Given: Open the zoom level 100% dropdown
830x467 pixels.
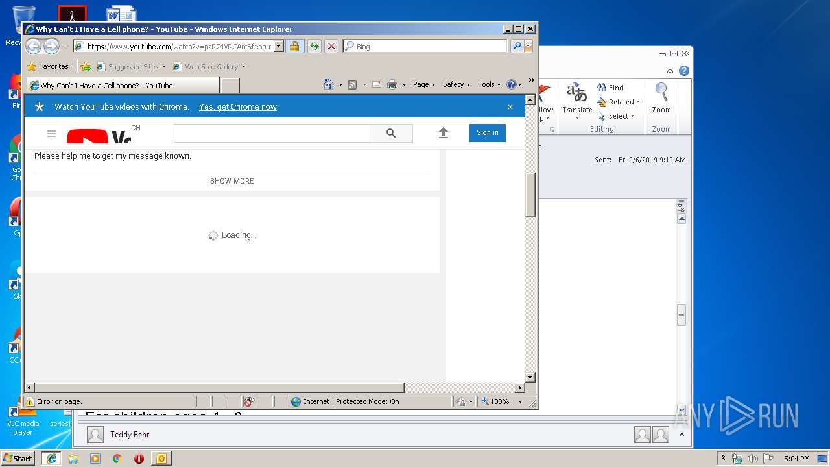Looking at the screenshot, I should 520,401.
